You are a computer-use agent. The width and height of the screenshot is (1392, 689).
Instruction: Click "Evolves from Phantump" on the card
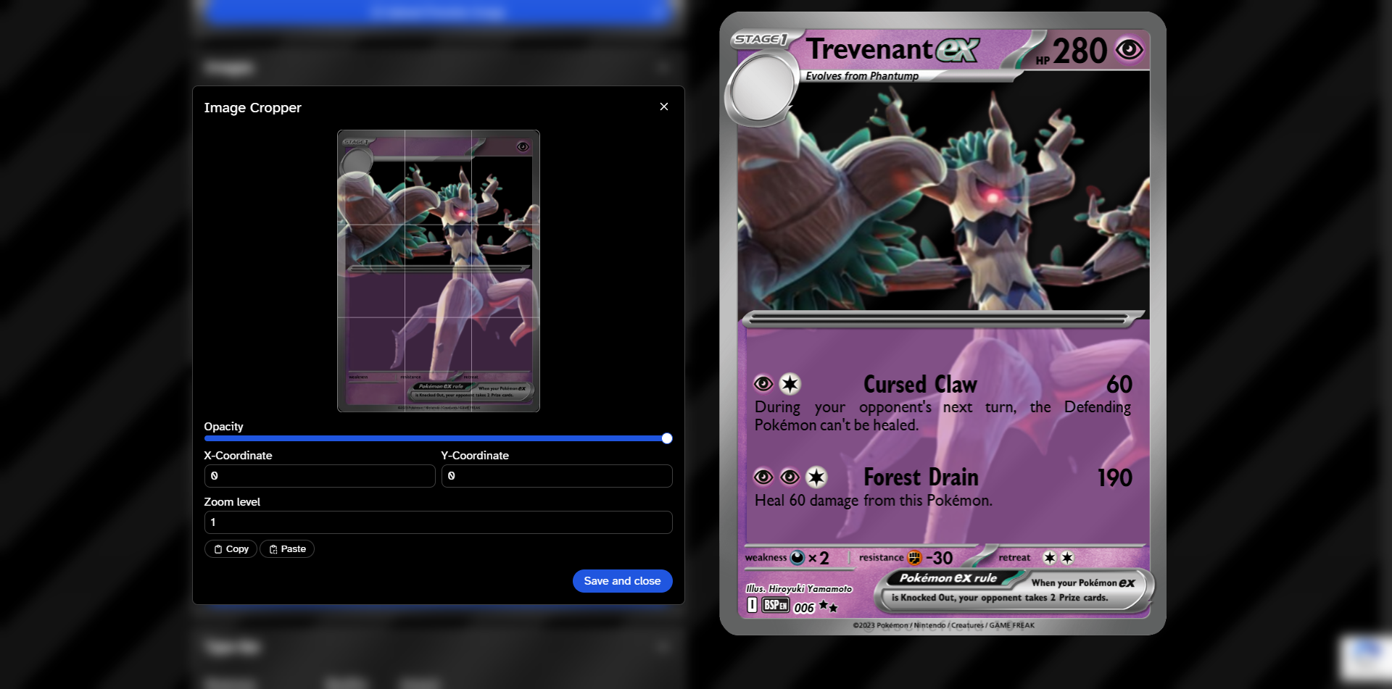point(862,76)
